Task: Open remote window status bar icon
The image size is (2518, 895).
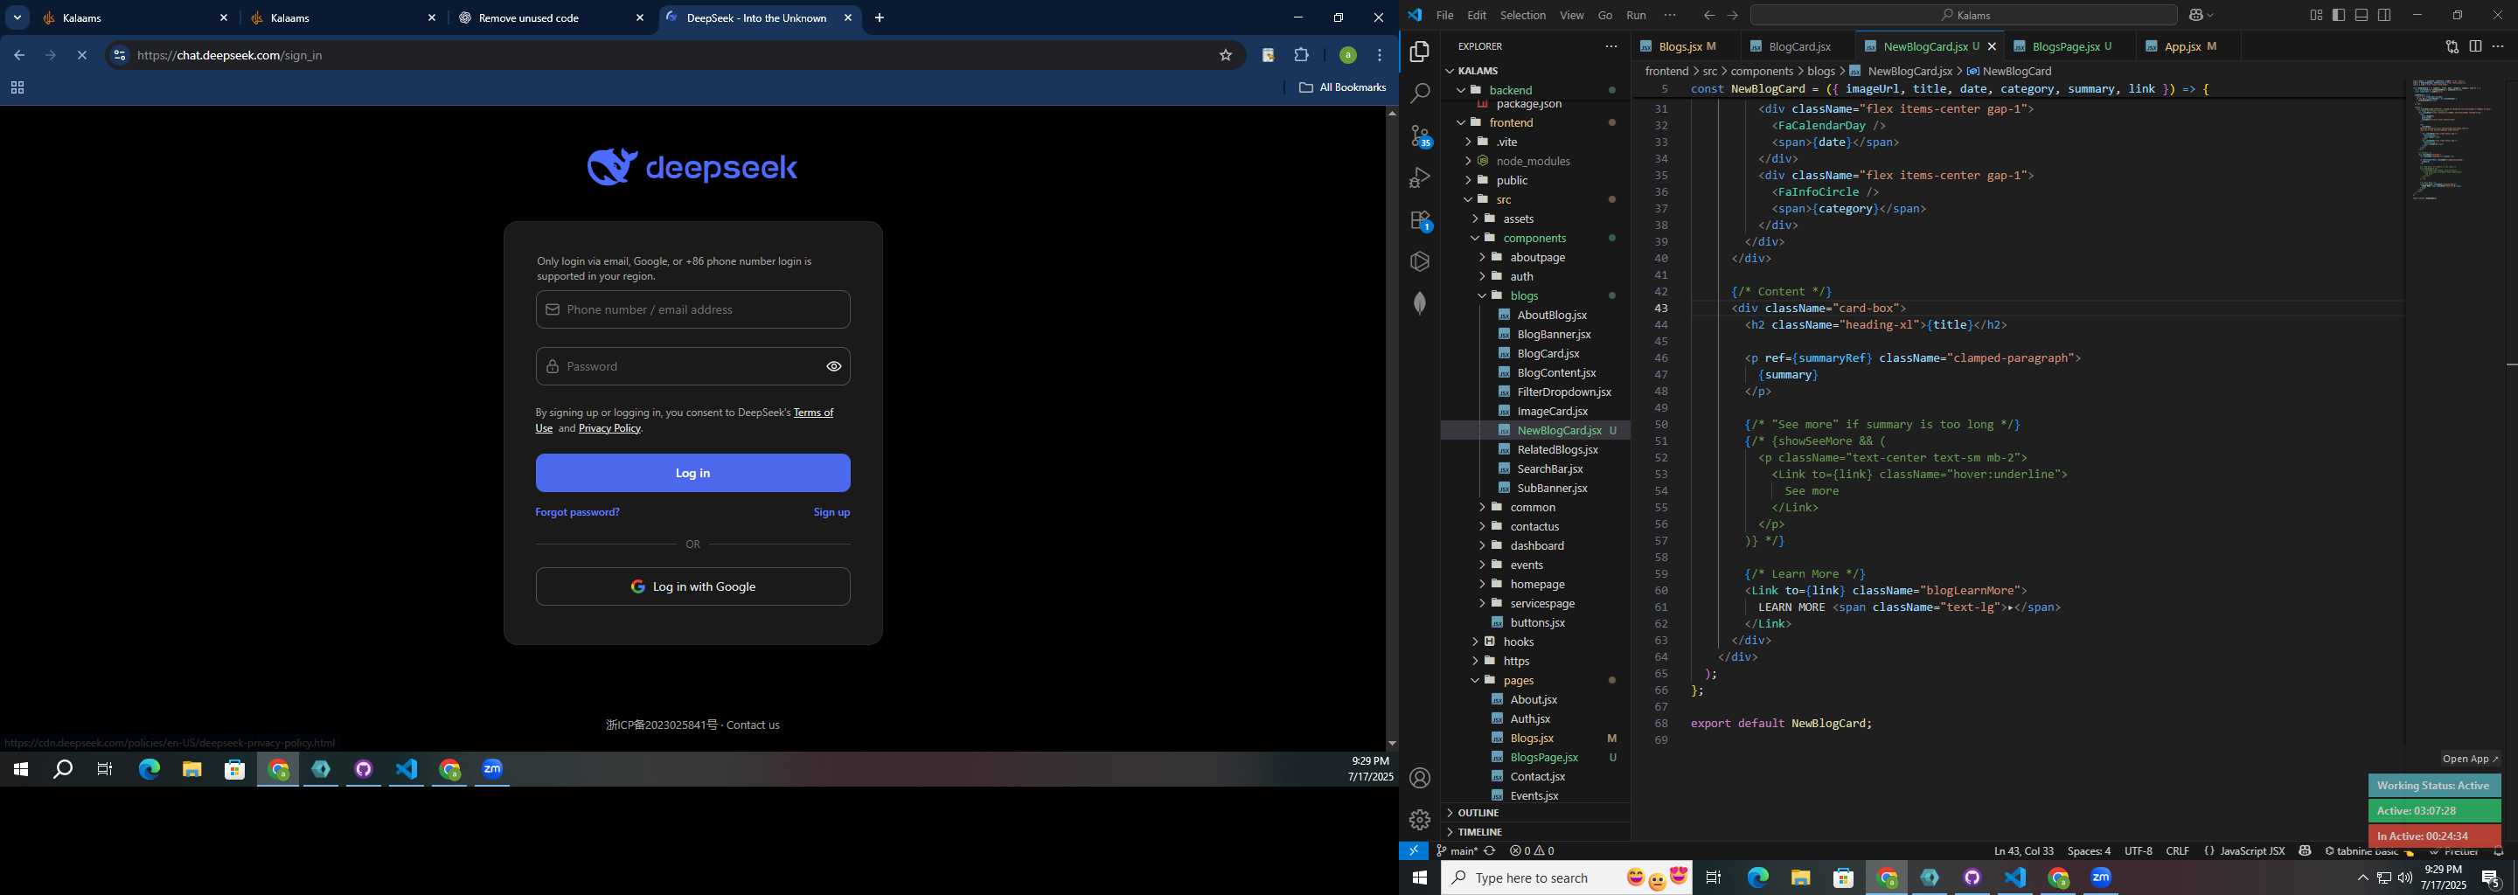Action: coord(1414,851)
